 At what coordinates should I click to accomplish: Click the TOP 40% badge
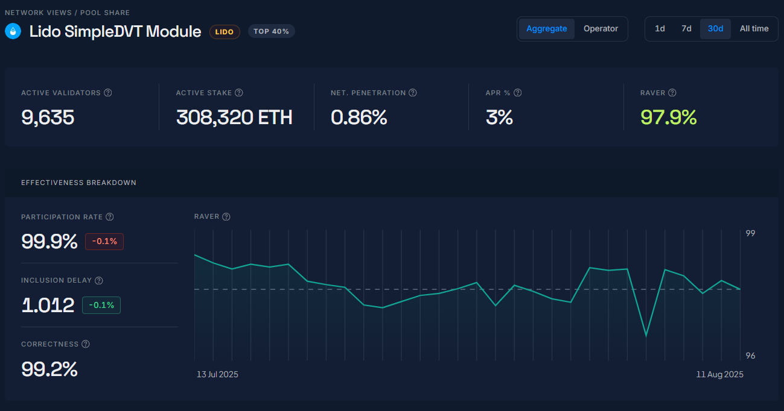[272, 31]
